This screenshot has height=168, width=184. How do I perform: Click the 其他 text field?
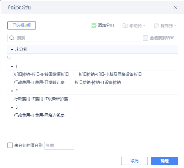point(59,145)
